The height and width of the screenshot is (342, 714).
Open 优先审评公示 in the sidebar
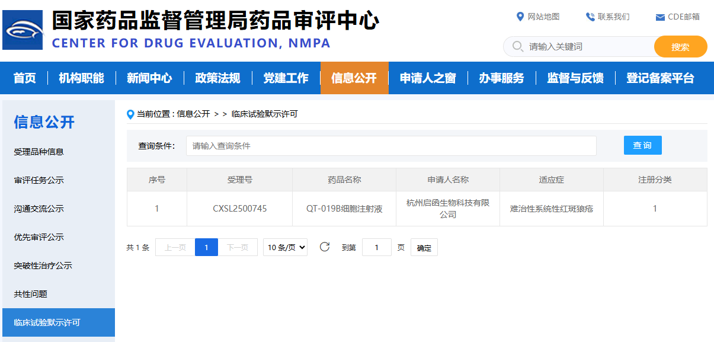(39, 237)
